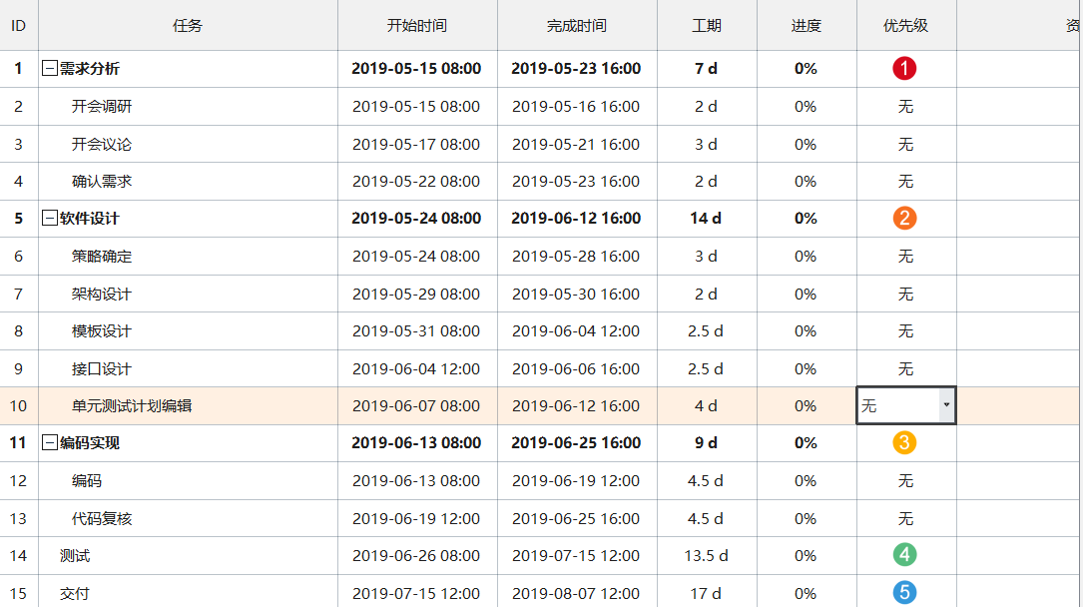
Task: Click the 任务 column header
Action: tap(188, 26)
